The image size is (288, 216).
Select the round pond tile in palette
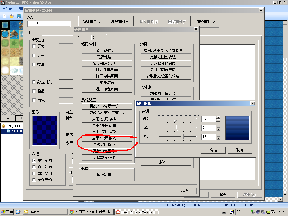pos(5,34)
